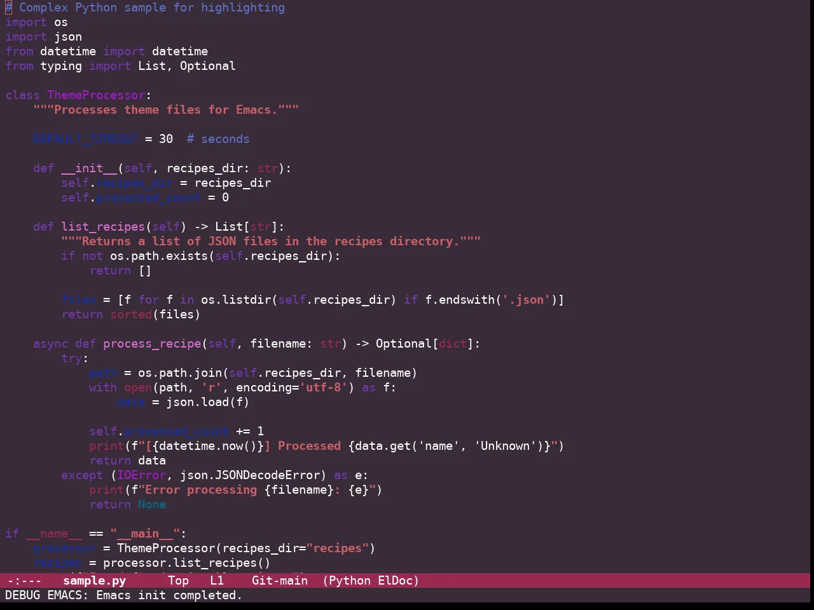Click the 'Complex Python sample for highlighting' comment

pyautogui.click(x=145, y=8)
